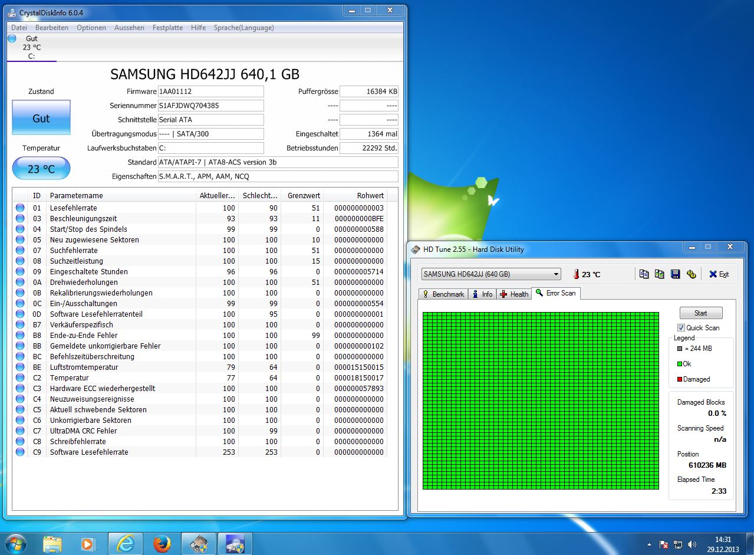Open the Optionen menu
754x555 pixels.
(91, 28)
